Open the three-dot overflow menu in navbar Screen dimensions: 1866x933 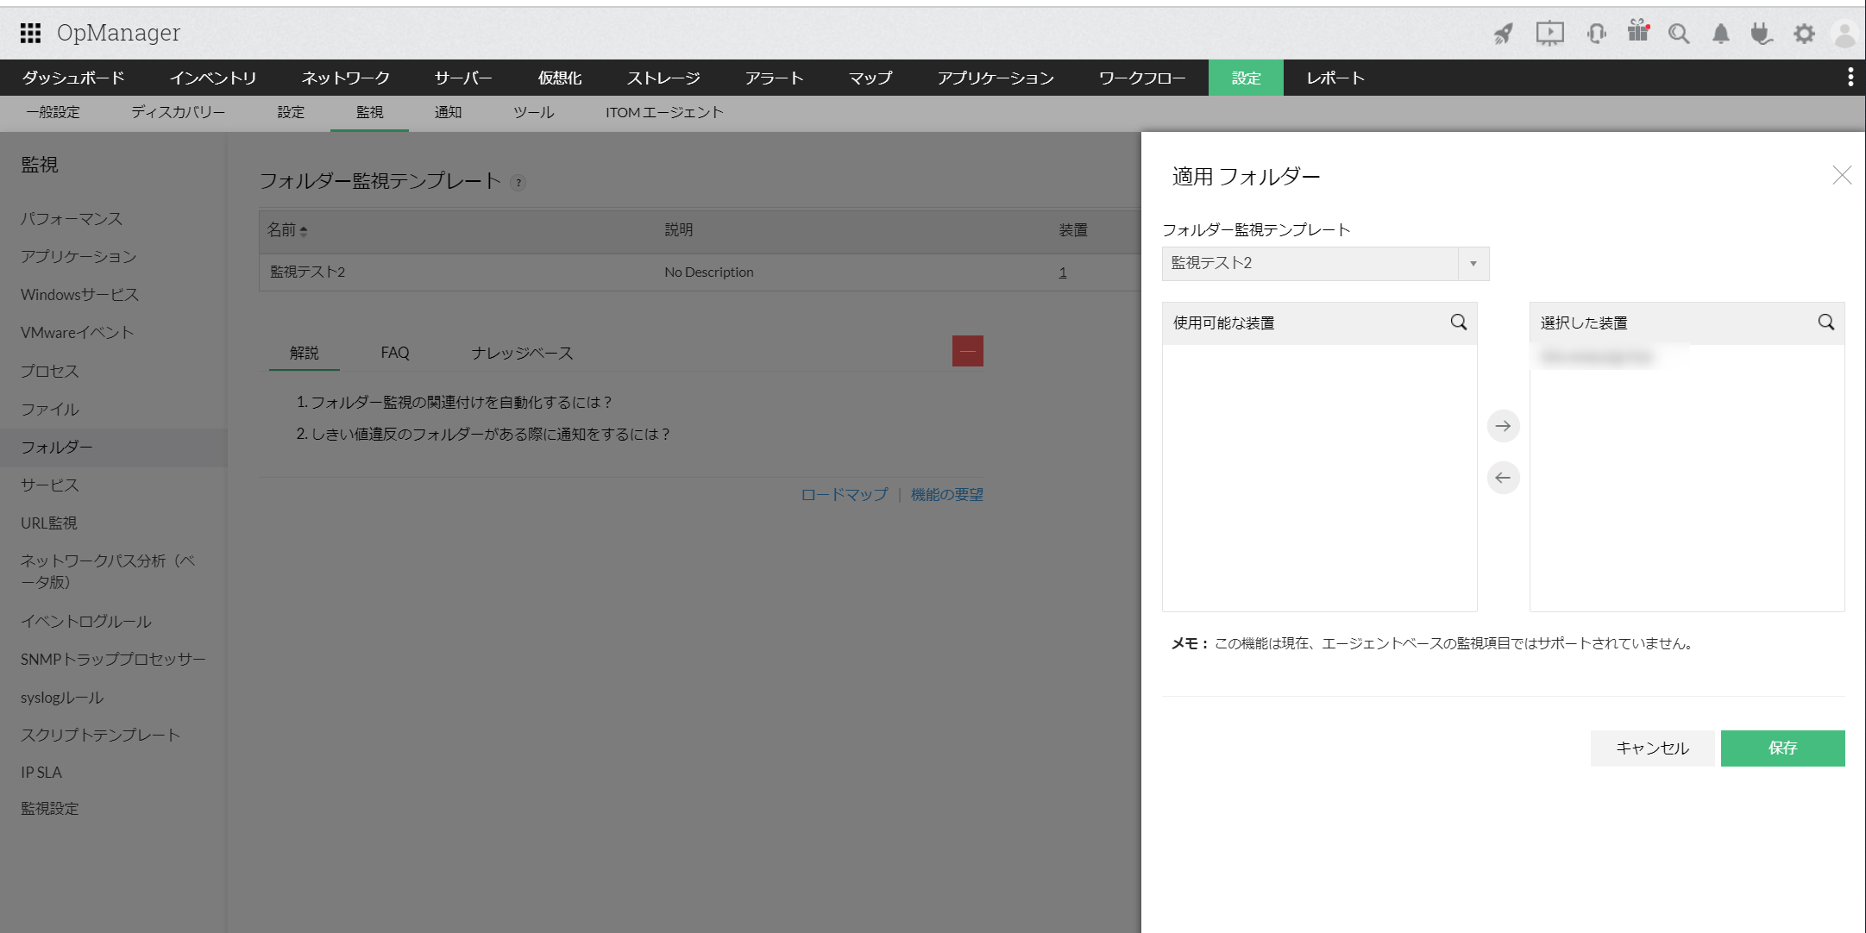(1850, 78)
